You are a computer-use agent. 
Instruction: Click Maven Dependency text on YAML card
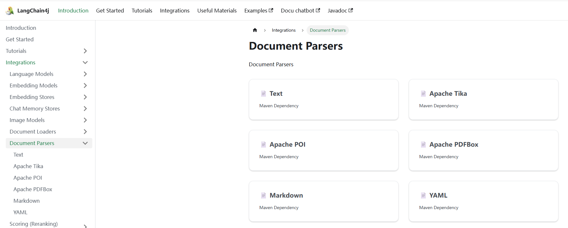(x=439, y=208)
